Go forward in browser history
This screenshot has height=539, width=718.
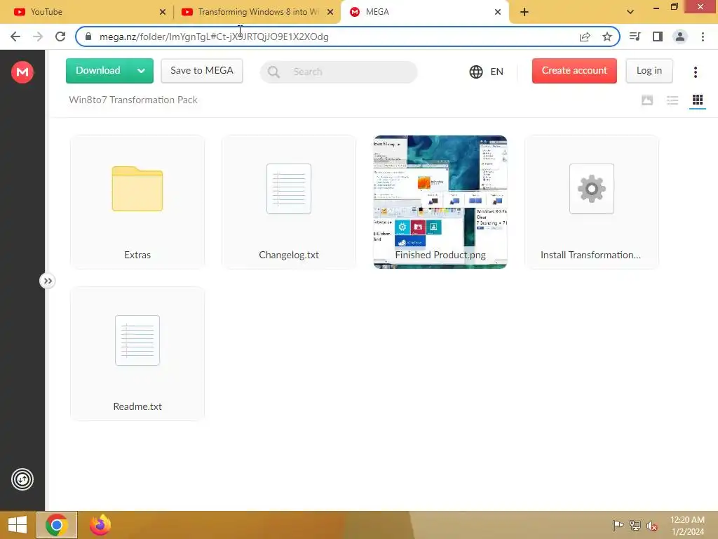(38, 36)
